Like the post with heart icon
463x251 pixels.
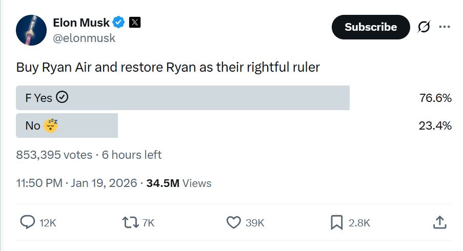point(234,222)
